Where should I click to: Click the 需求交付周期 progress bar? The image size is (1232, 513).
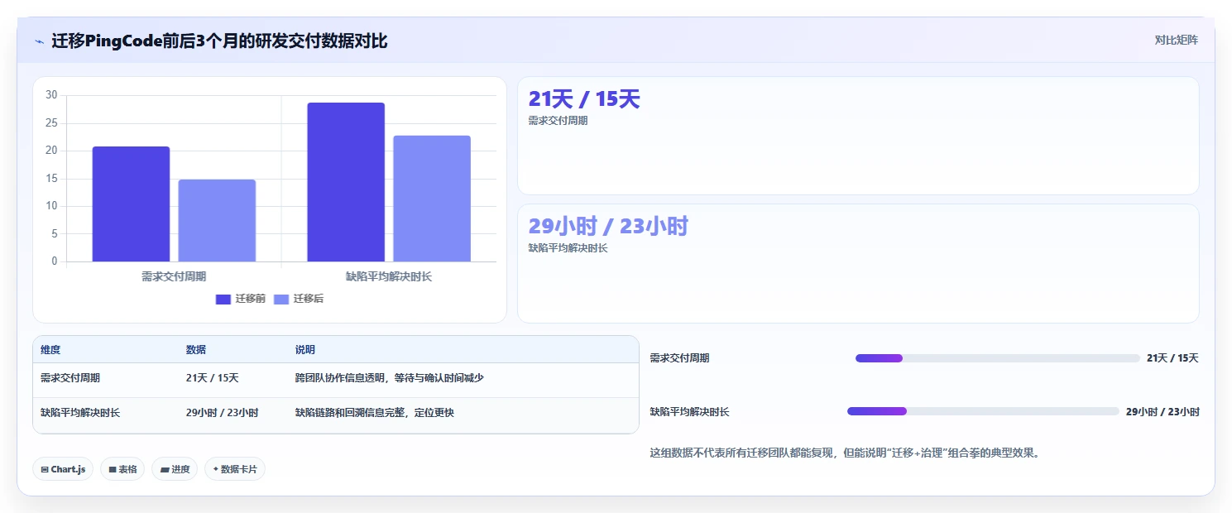[x=998, y=358]
